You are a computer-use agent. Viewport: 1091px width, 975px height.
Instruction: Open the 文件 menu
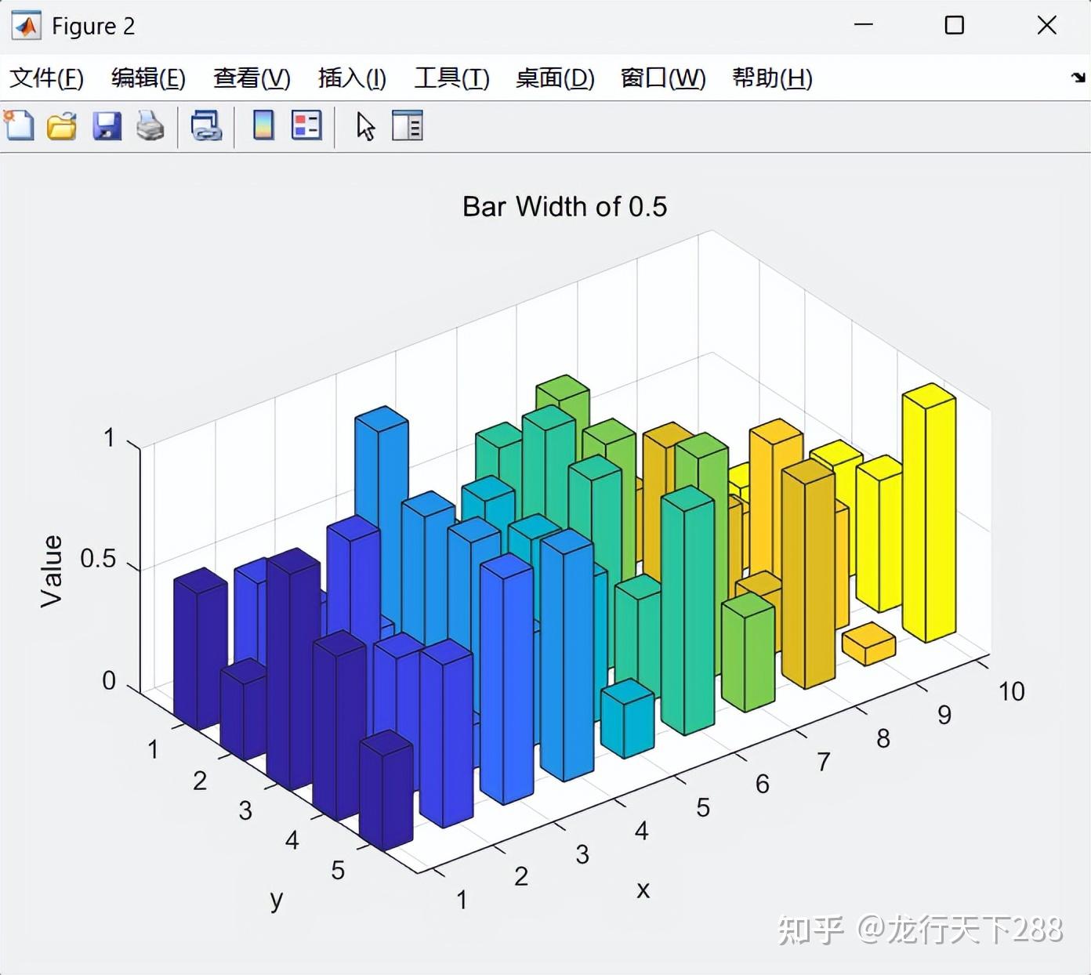coord(45,78)
